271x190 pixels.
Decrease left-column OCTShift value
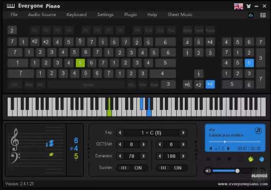click(120, 145)
